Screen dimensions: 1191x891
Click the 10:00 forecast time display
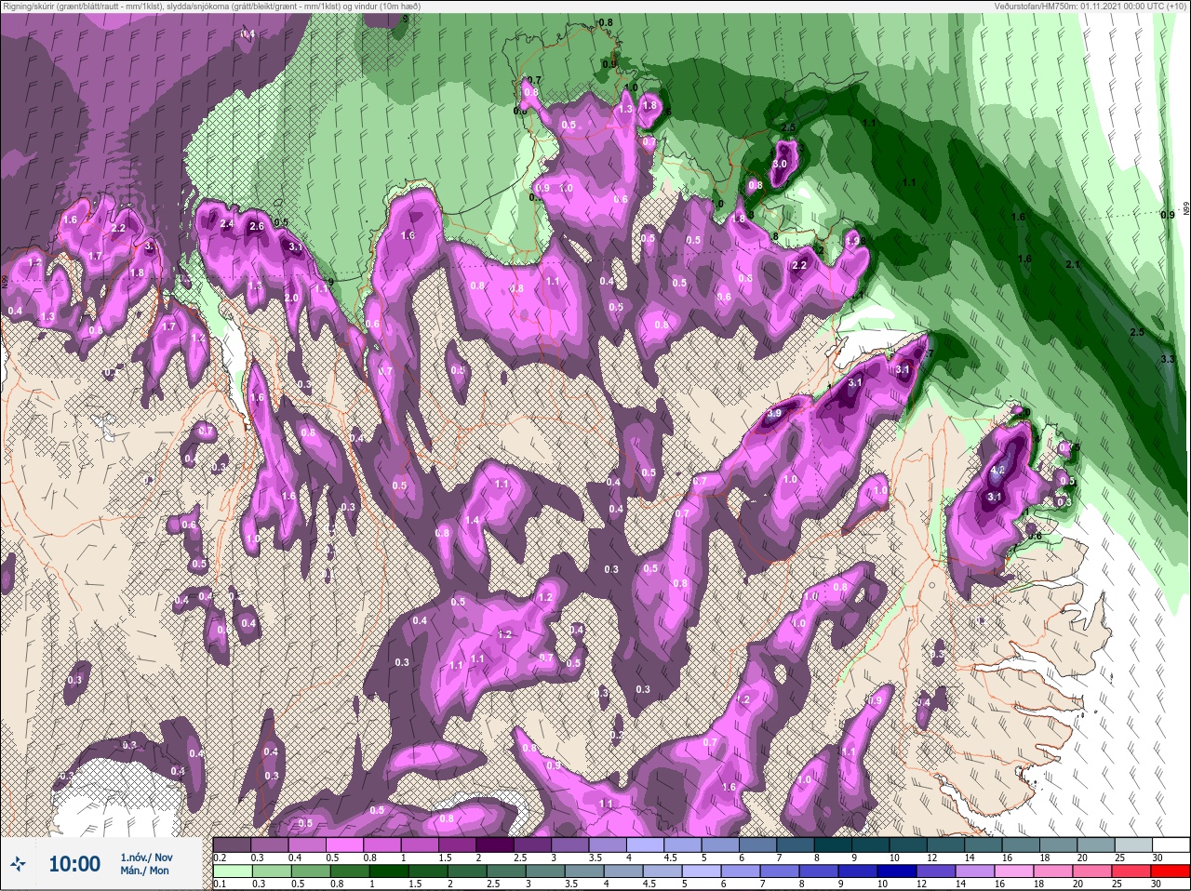74,864
